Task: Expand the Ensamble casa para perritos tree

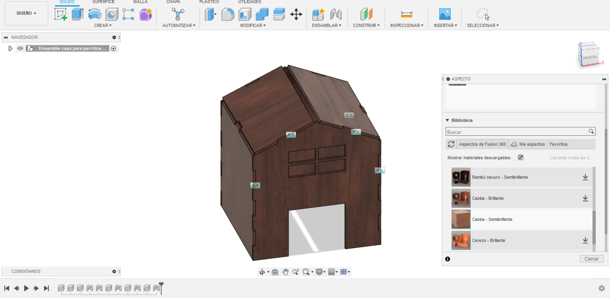Action: pos(10,48)
